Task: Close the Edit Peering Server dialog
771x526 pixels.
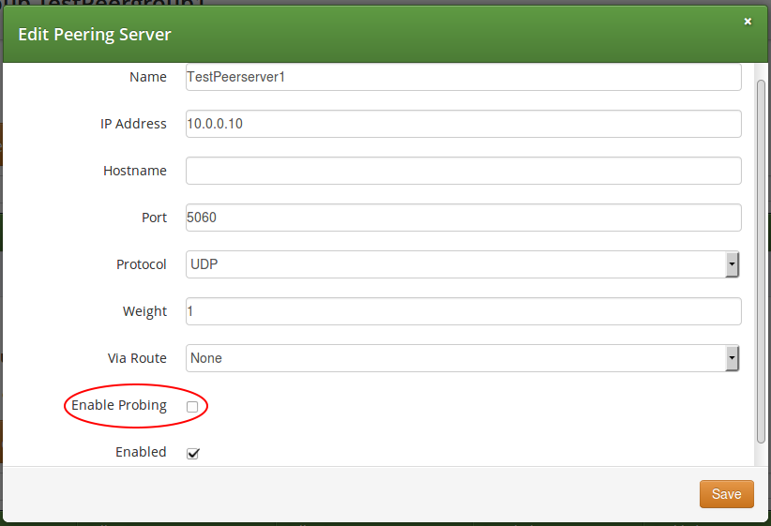Action: click(748, 22)
